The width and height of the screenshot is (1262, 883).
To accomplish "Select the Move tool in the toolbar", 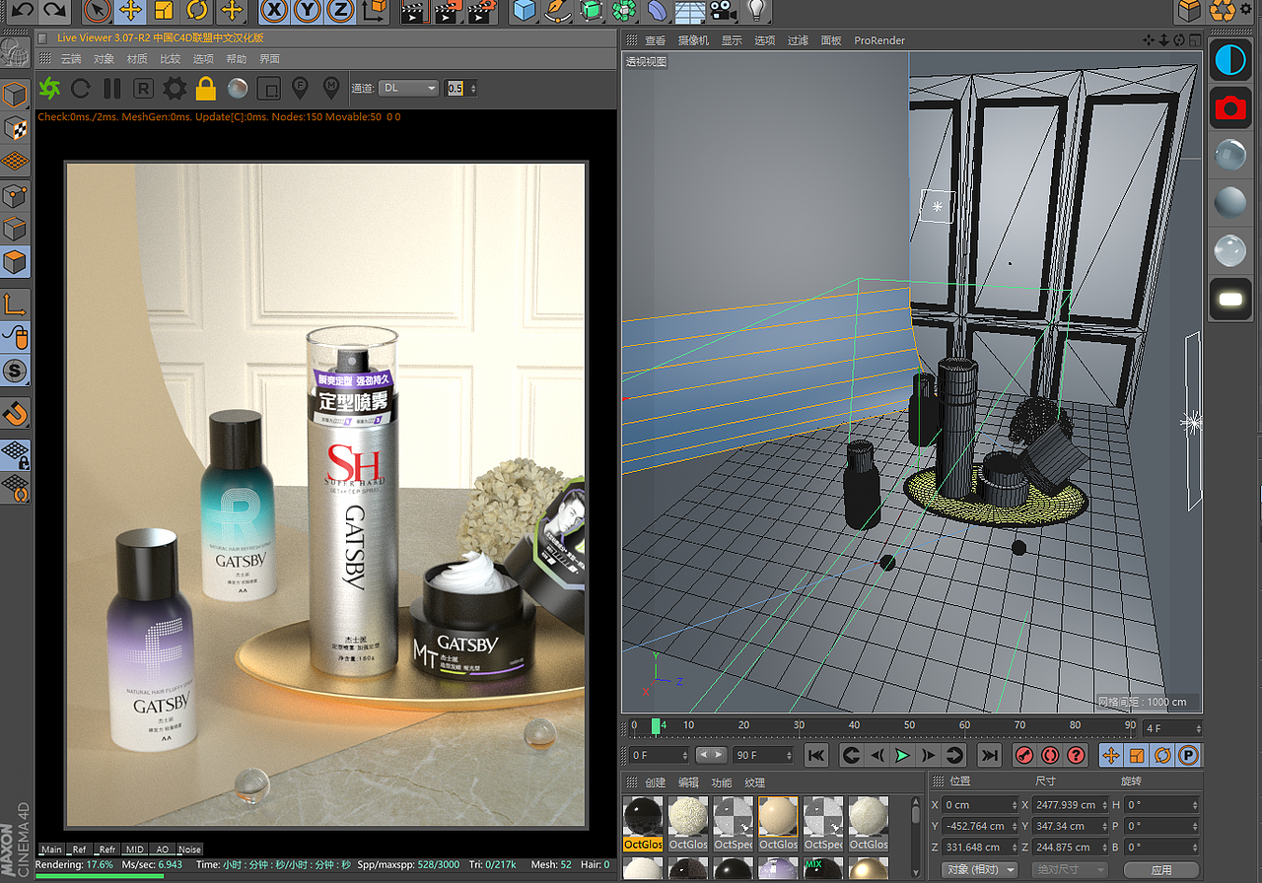I will click(x=130, y=12).
